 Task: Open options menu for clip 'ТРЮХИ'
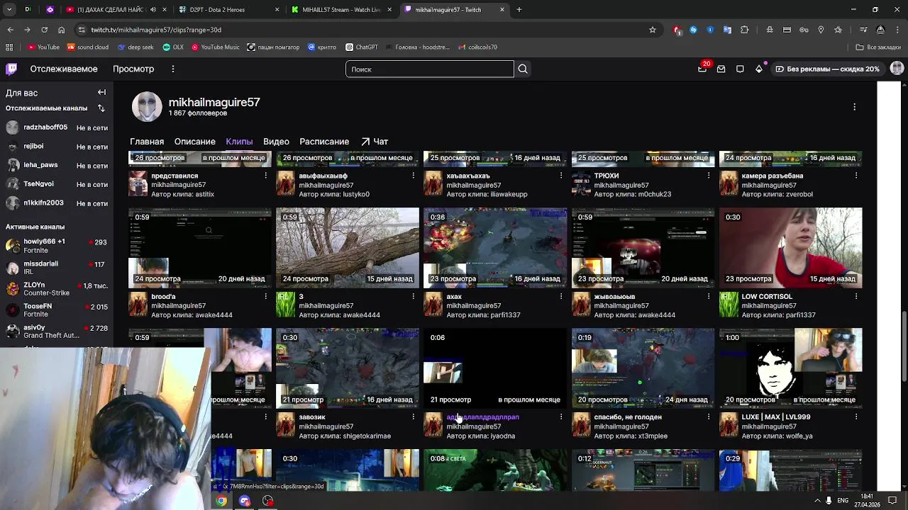708,176
